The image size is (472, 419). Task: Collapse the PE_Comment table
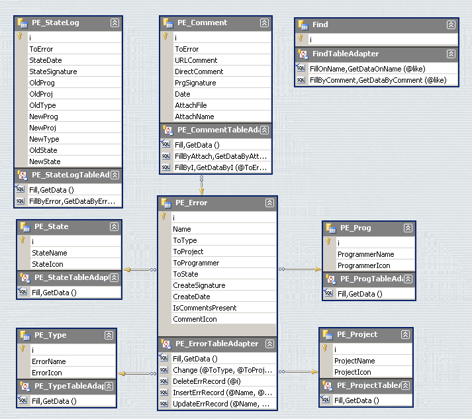[x=264, y=23]
